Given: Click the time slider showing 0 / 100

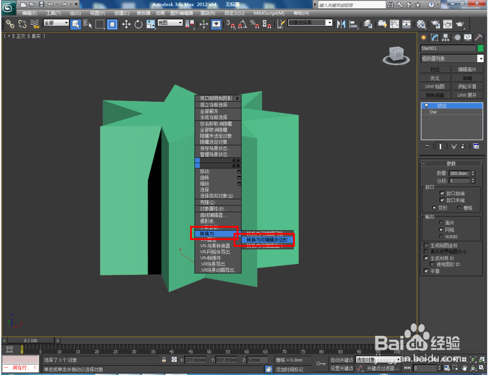Looking at the screenshot, I should coord(31,340).
